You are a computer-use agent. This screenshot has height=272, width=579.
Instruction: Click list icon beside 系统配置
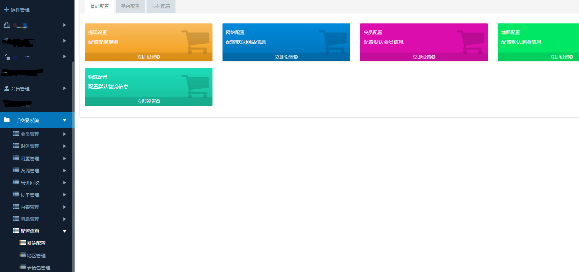coord(22,243)
